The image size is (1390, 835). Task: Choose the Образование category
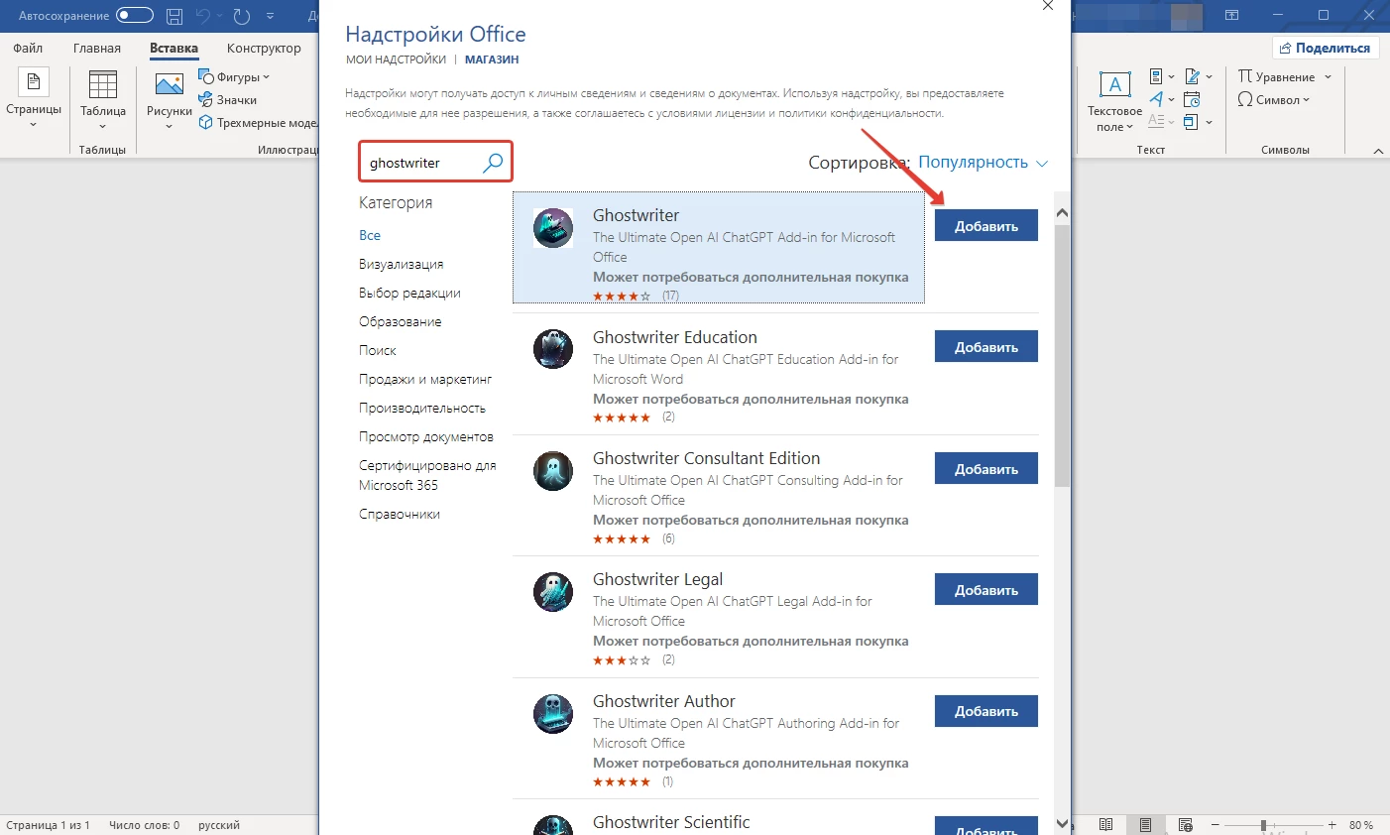coord(401,321)
